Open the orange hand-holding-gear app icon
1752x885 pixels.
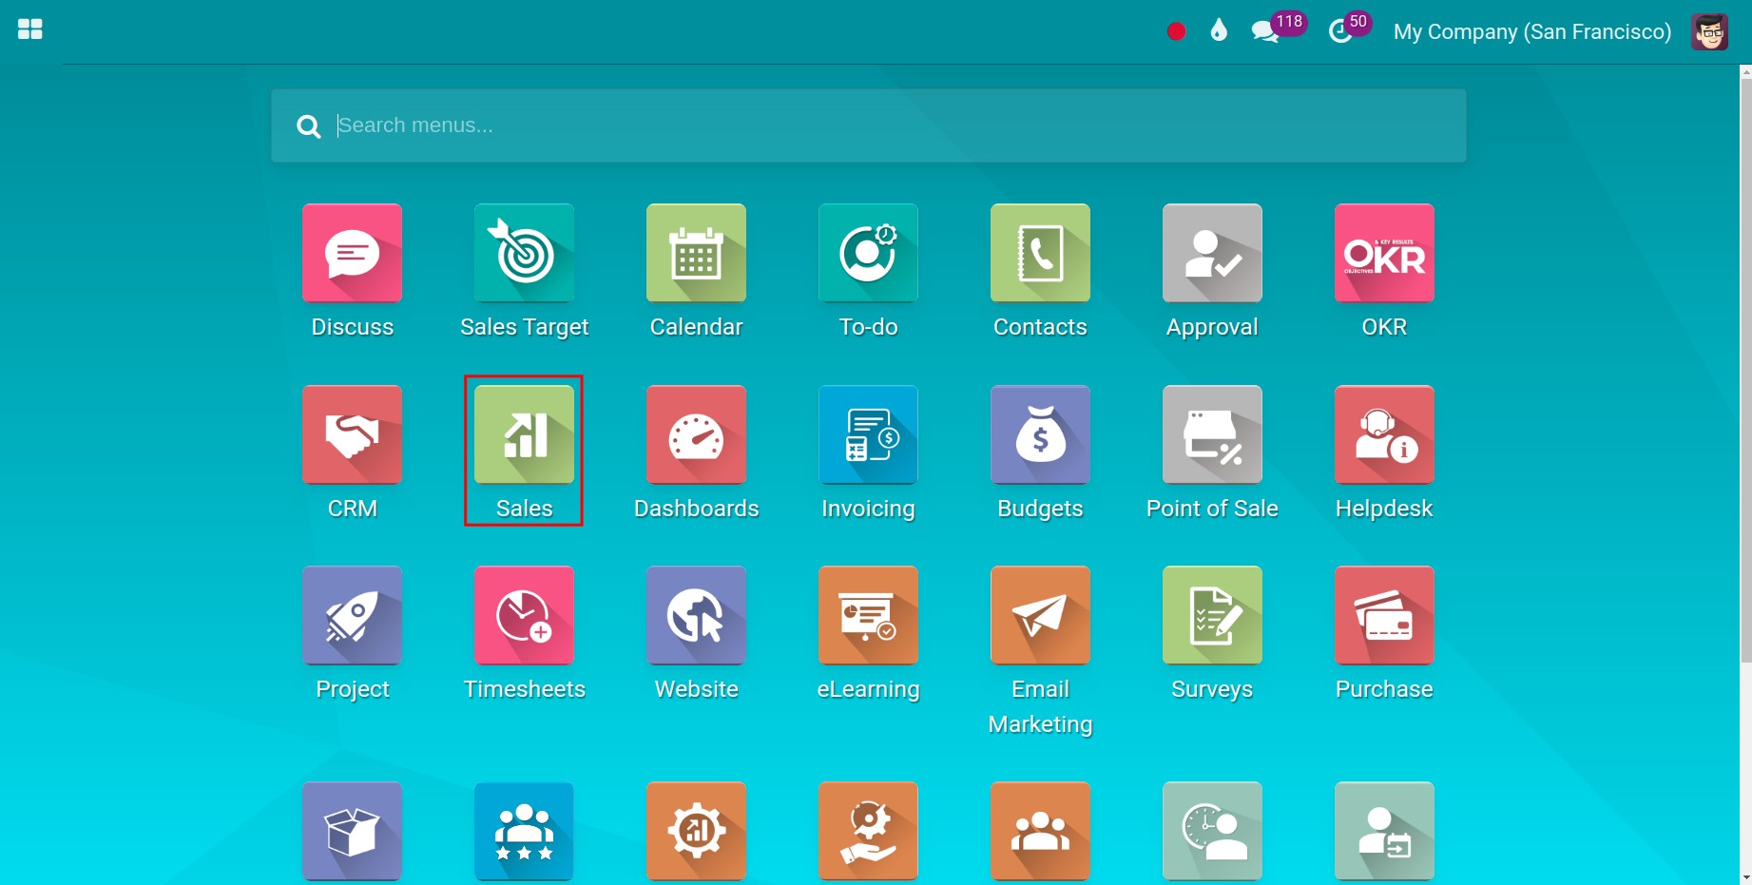(868, 831)
